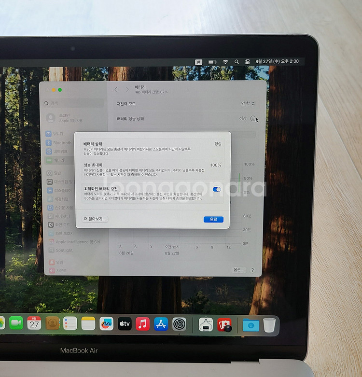362x377 pixels.
Task: Open help with the question mark button
Action: [x=252, y=270]
